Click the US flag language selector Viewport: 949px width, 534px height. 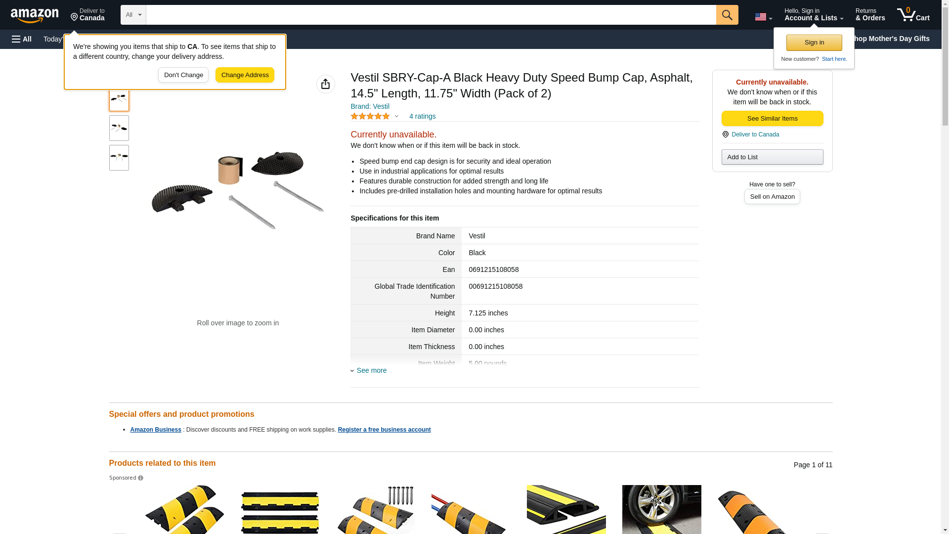[763, 17]
